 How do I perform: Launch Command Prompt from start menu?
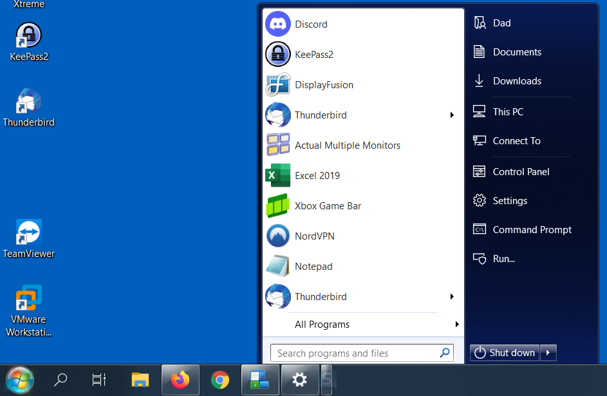(x=521, y=230)
